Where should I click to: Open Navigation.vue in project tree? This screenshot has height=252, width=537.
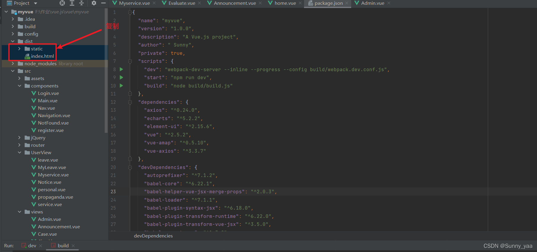54,115
